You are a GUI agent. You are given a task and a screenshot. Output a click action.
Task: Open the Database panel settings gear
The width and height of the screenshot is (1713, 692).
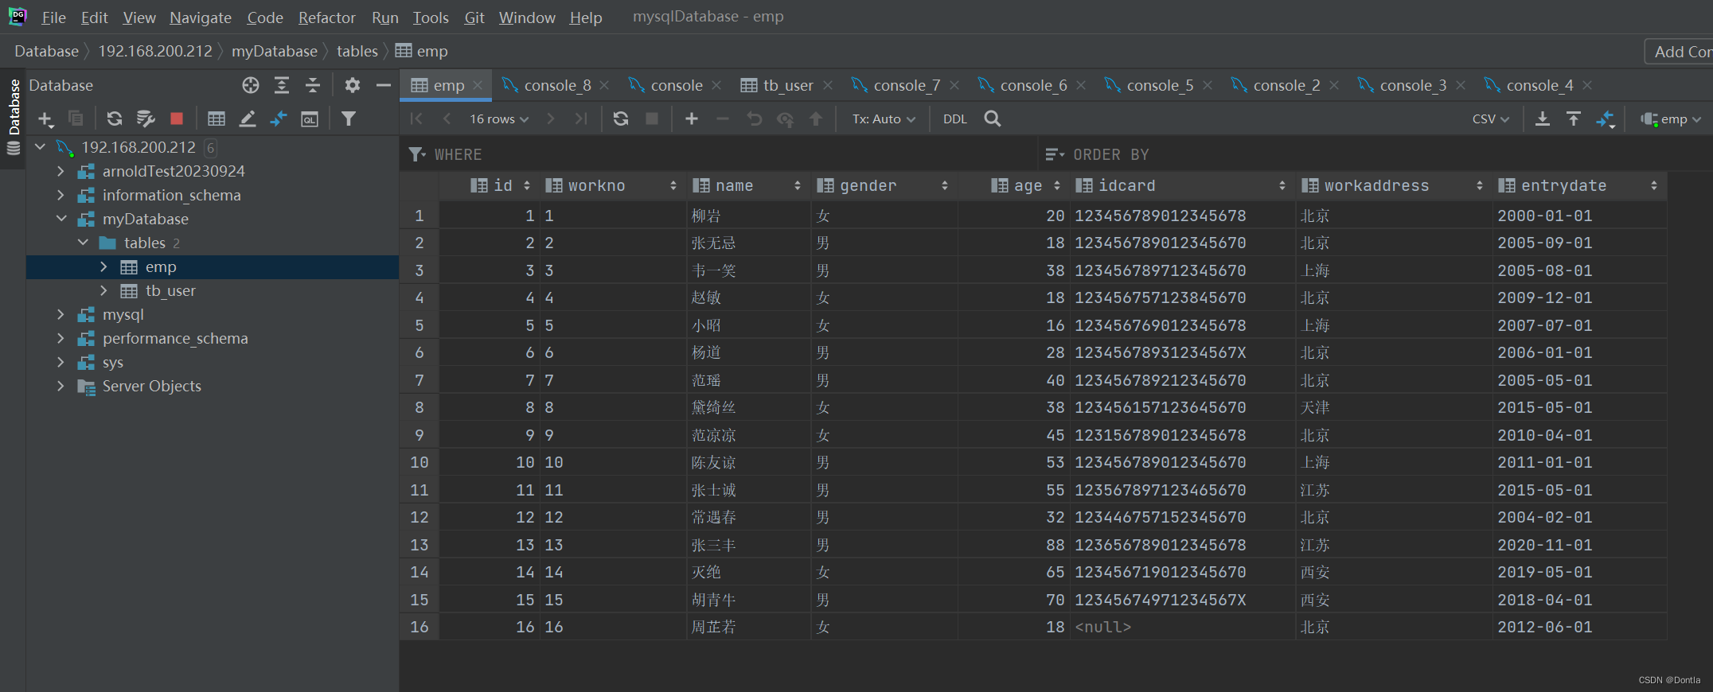pyautogui.click(x=352, y=85)
